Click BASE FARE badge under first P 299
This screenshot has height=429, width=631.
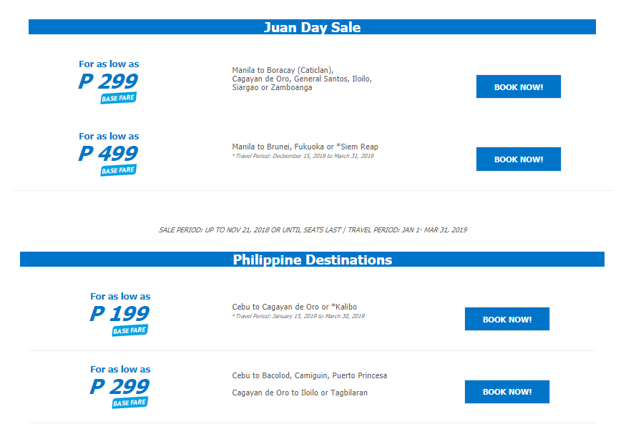(118, 98)
